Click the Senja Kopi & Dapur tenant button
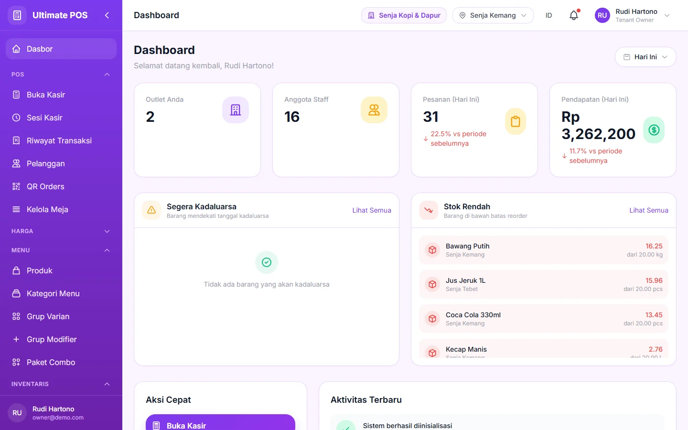 (404, 15)
